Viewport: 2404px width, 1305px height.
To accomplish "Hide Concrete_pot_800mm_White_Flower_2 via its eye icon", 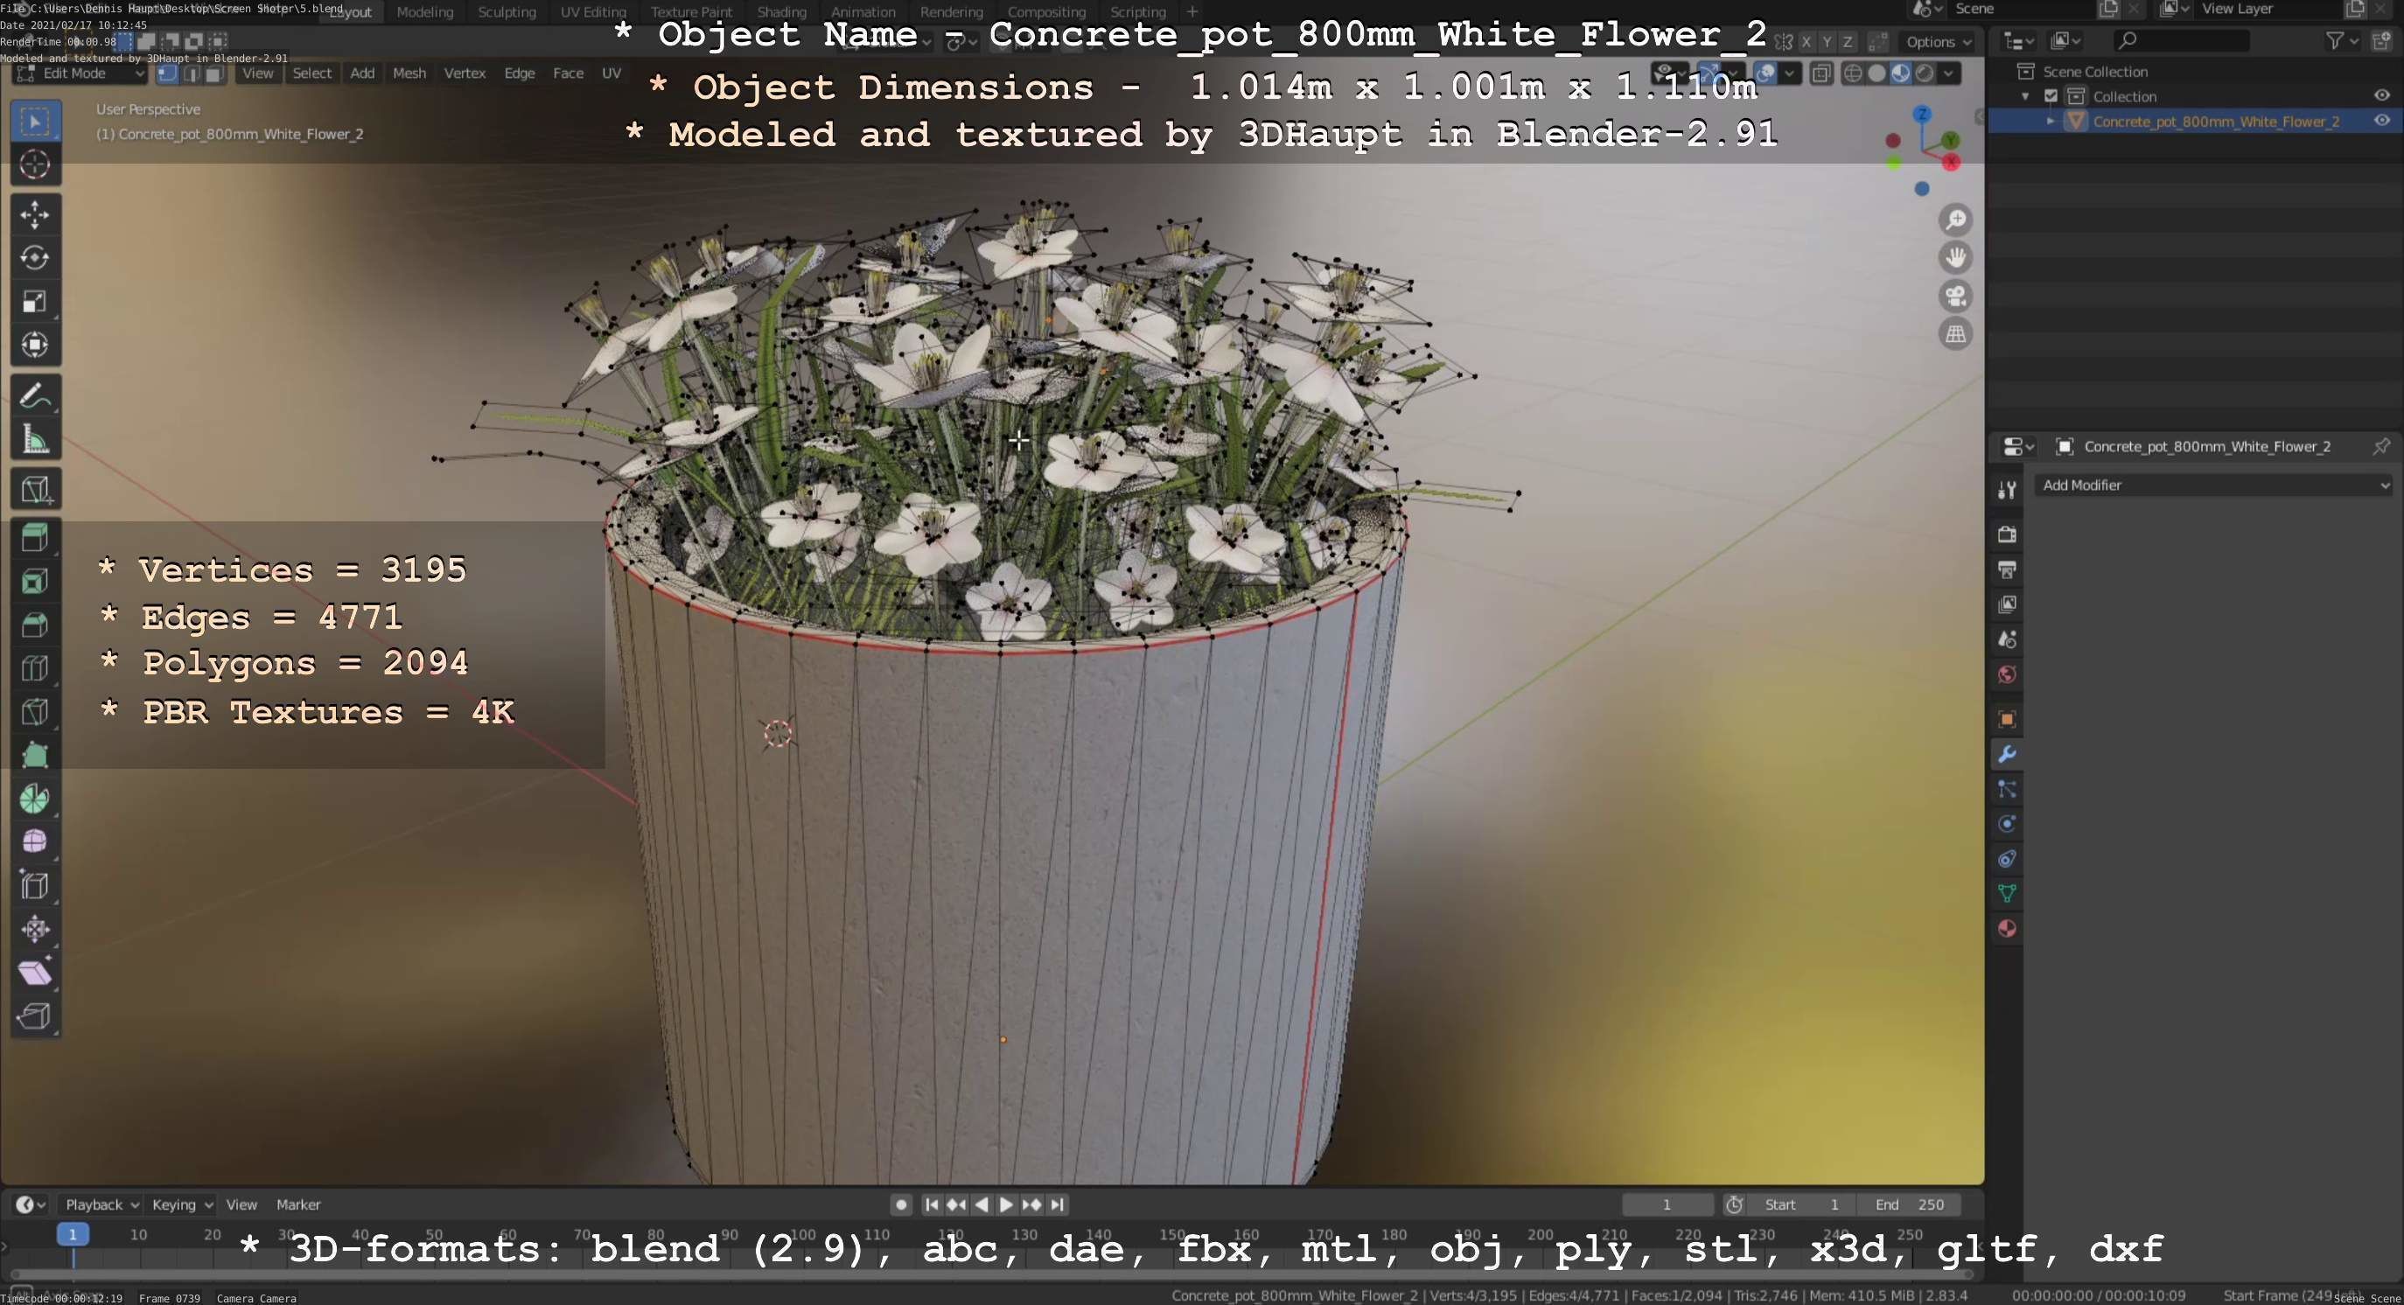I will 2381,121.
